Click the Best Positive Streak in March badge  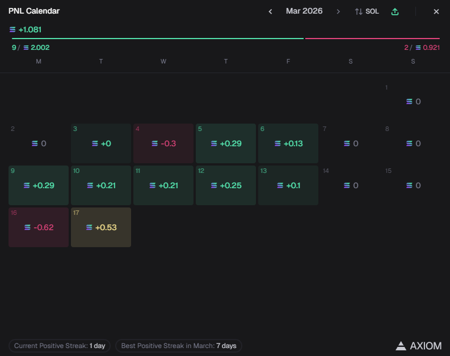179,346
